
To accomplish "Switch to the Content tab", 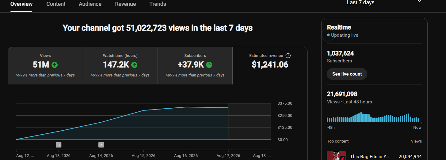I will (x=56, y=4).
